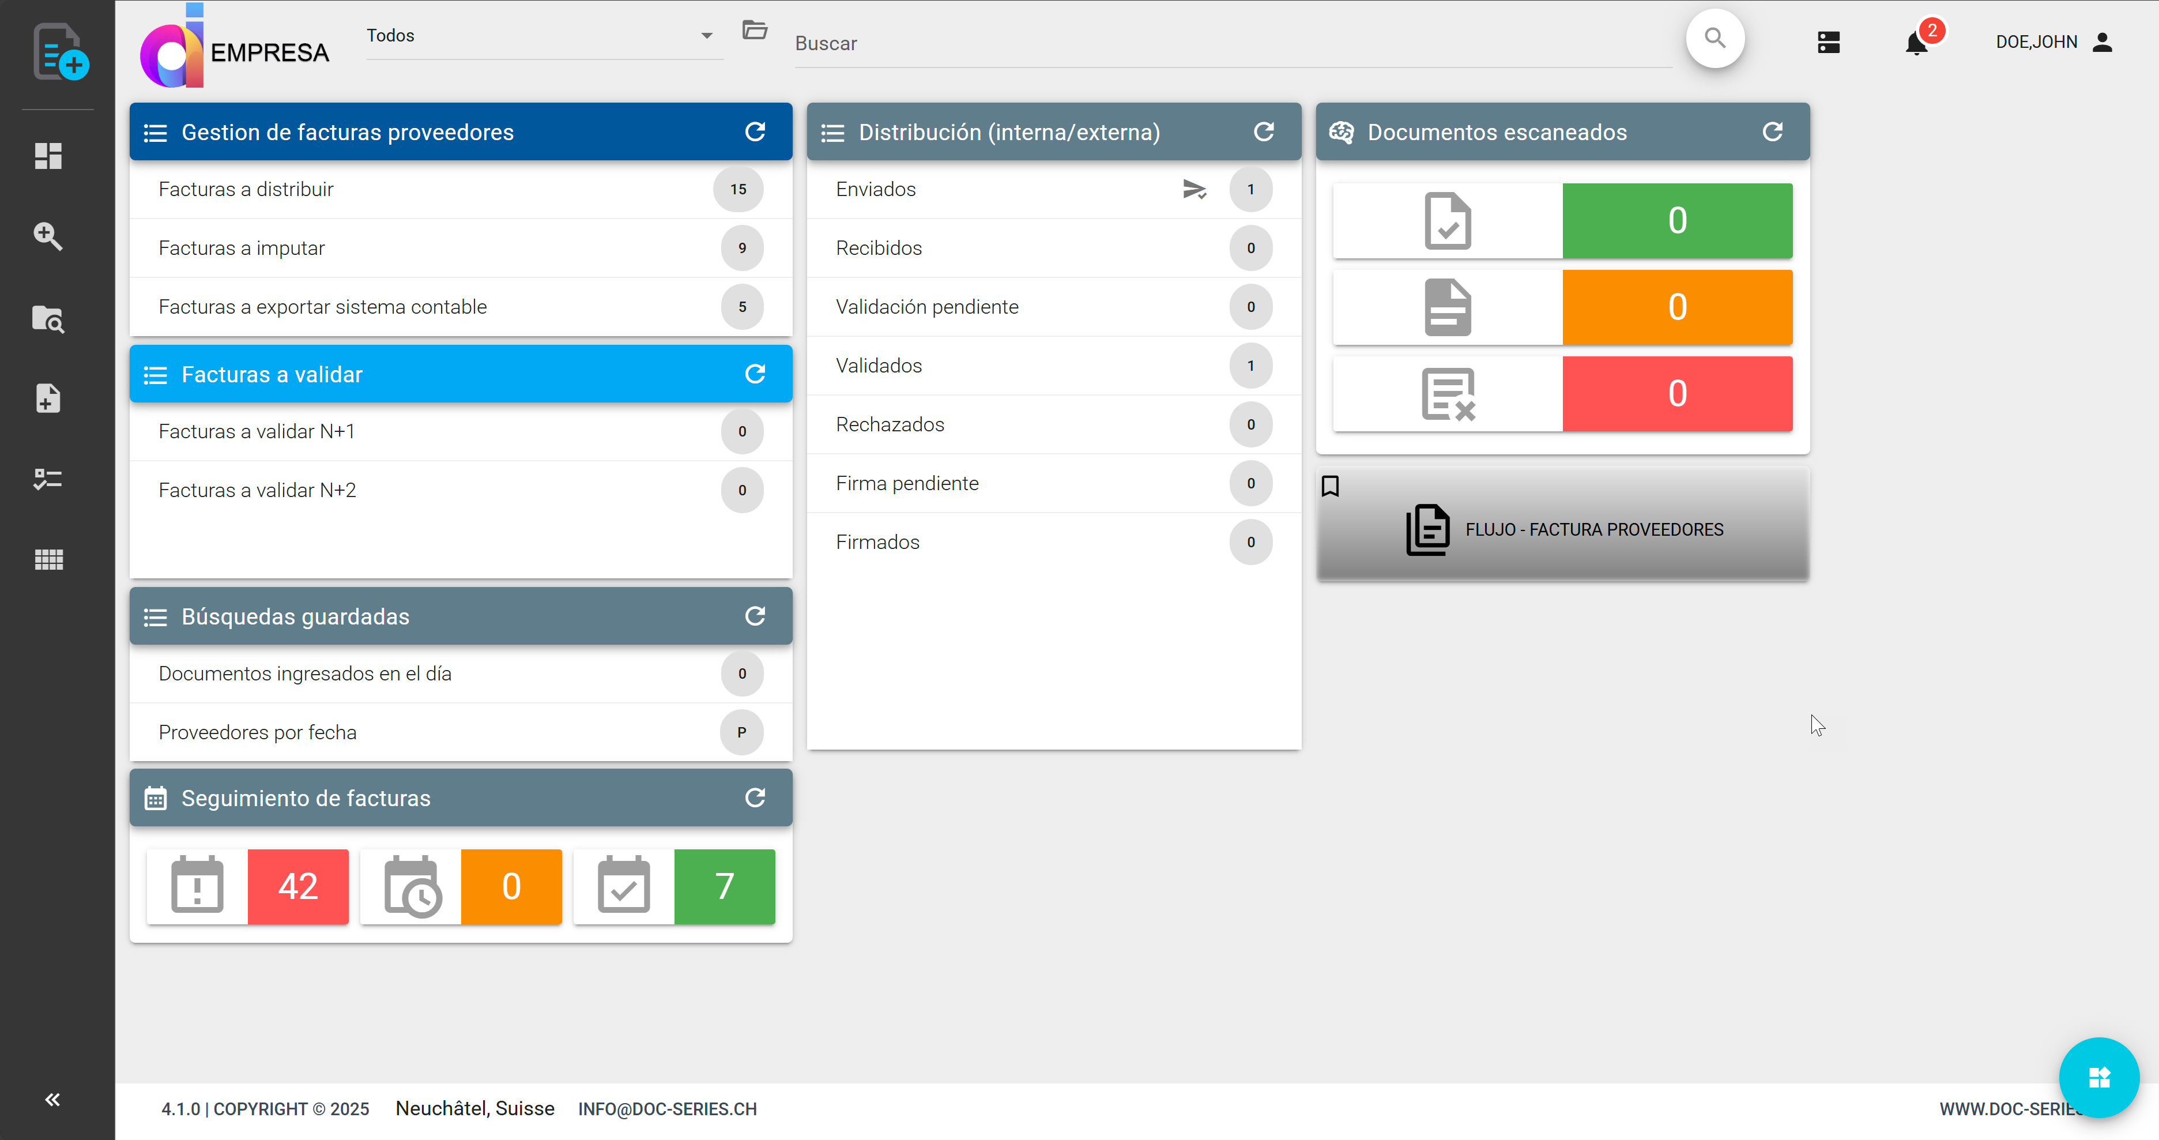Screen dimensions: 2159x1140
Task: Select the dashboard icon in the sidebar
Action: 48,156
